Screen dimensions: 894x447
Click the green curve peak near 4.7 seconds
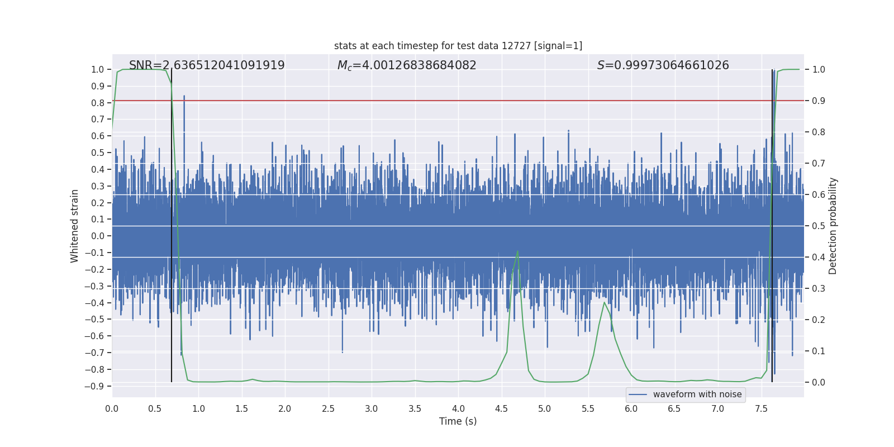pyautogui.click(x=517, y=252)
